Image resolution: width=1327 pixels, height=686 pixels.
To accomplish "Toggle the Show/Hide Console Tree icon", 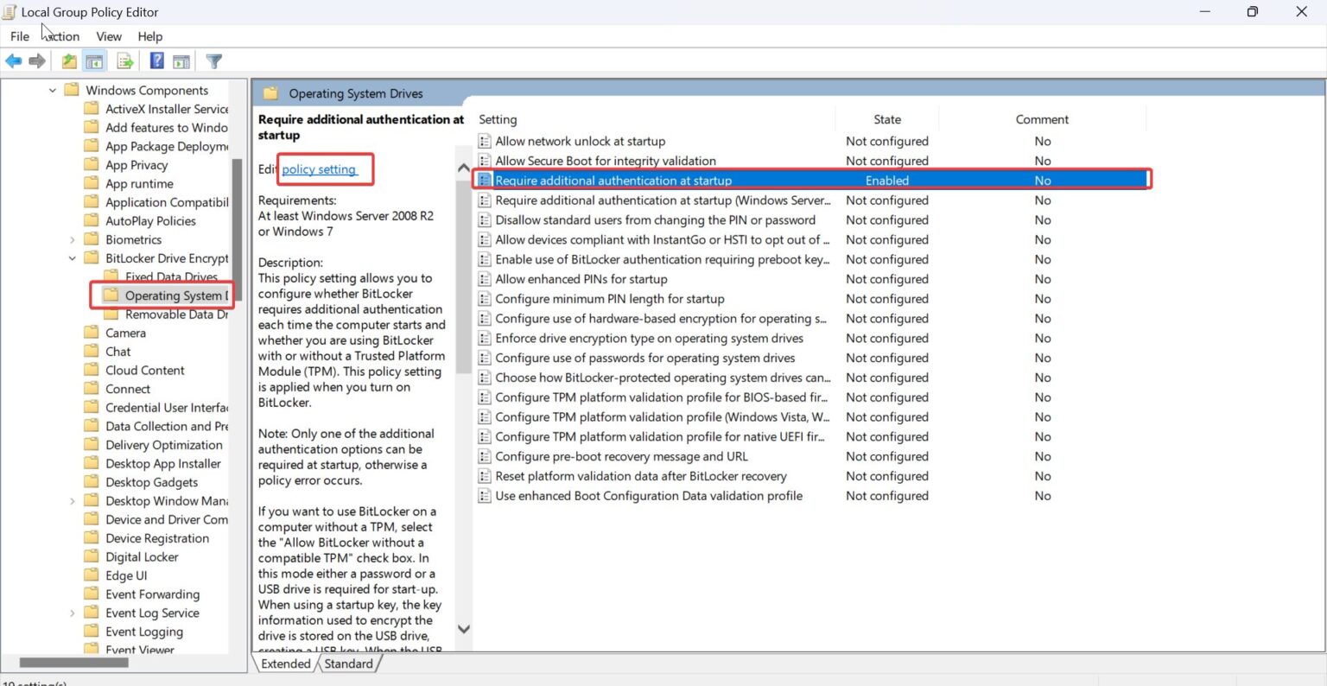I will coord(94,60).
